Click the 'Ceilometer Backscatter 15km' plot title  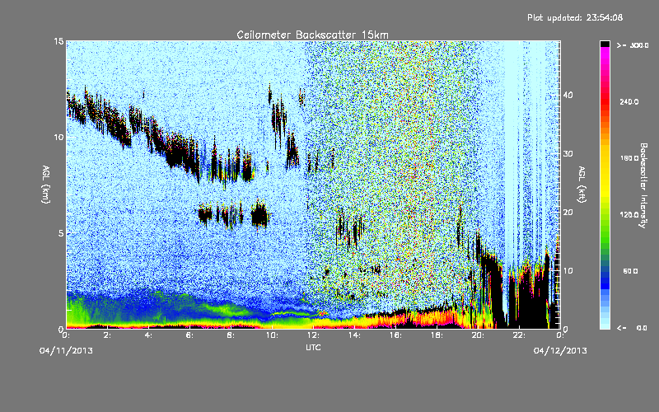312,35
